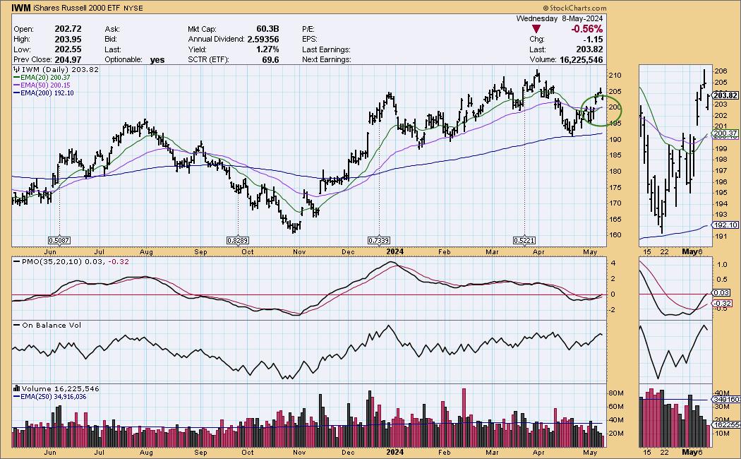Click the PMO(35,20,10) indicator label
This screenshot has width=741, height=459.
[47, 263]
